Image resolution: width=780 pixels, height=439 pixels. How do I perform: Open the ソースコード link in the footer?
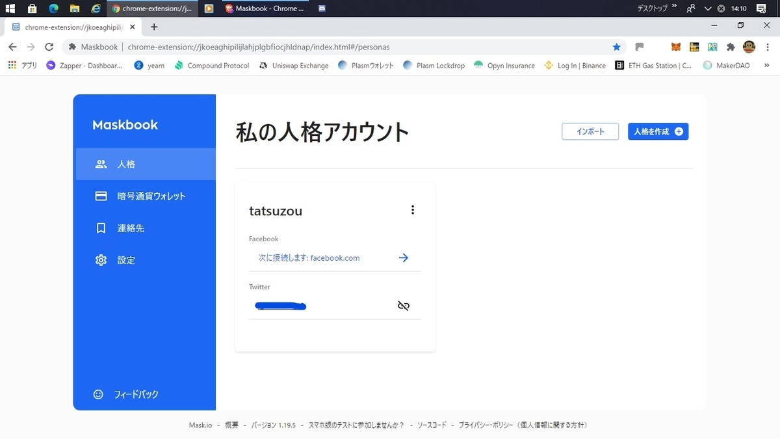pyautogui.click(x=431, y=424)
